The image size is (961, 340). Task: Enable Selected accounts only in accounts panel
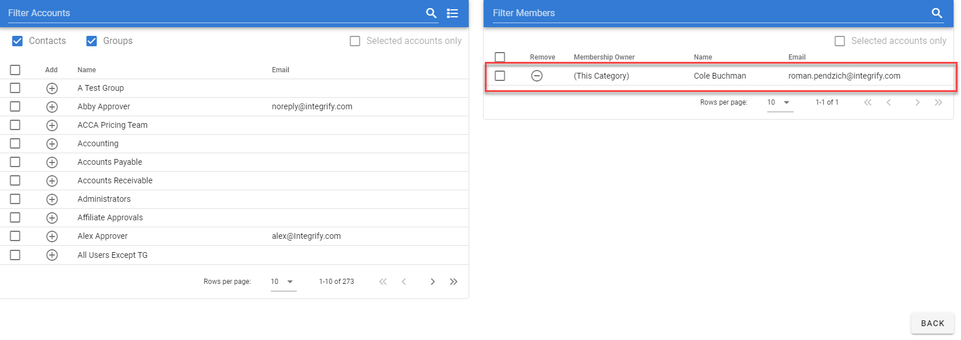[355, 41]
